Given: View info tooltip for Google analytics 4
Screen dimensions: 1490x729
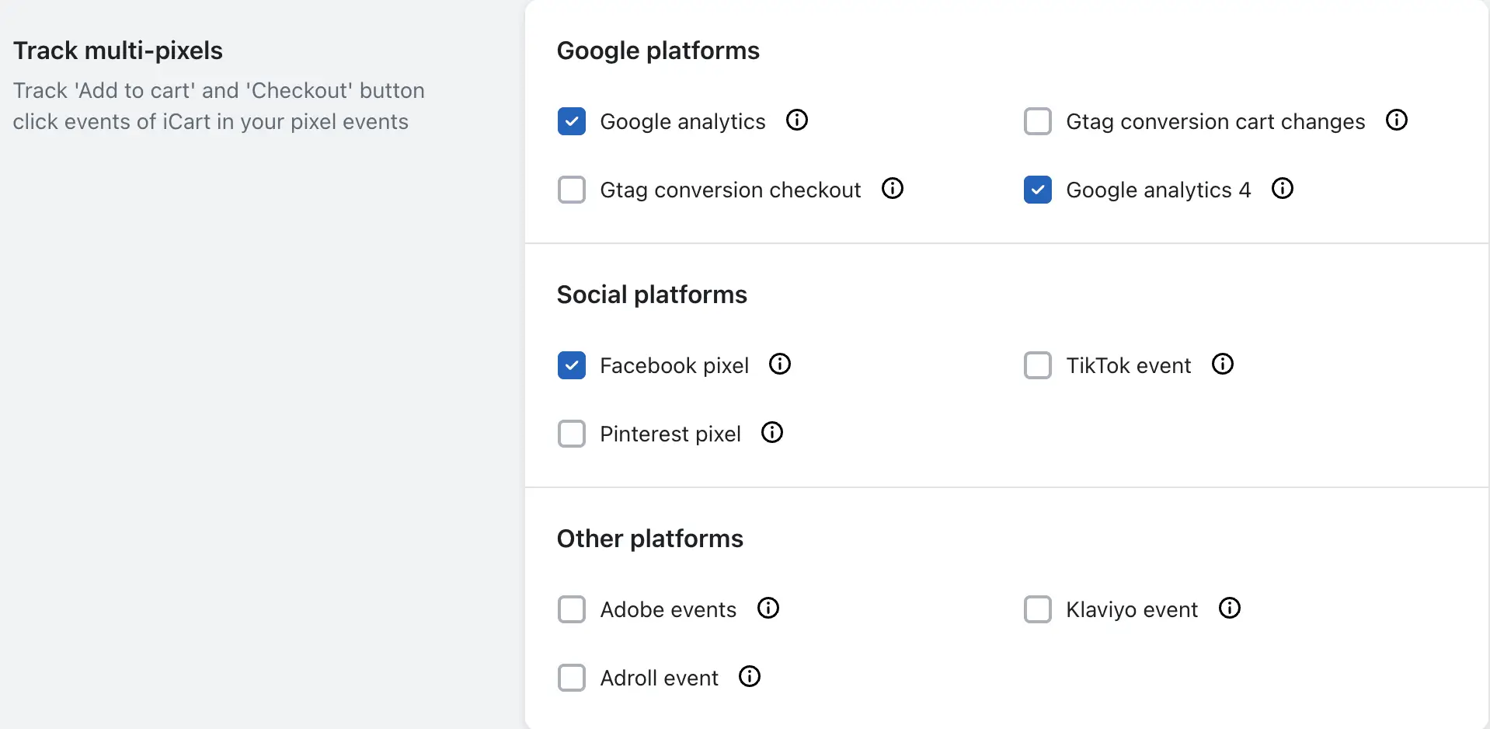Looking at the screenshot, I should (x=1283, y=189).
